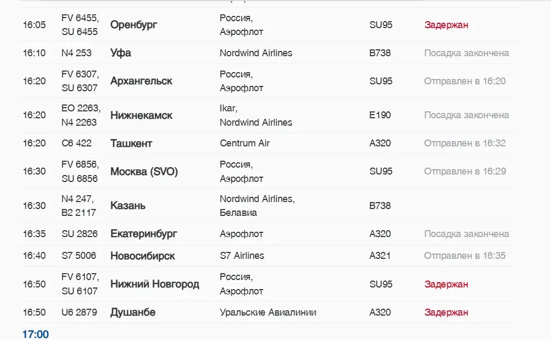Click the Екатеринбург destination
This screenshot has width=551, height=340.
[x=143, y=234]
